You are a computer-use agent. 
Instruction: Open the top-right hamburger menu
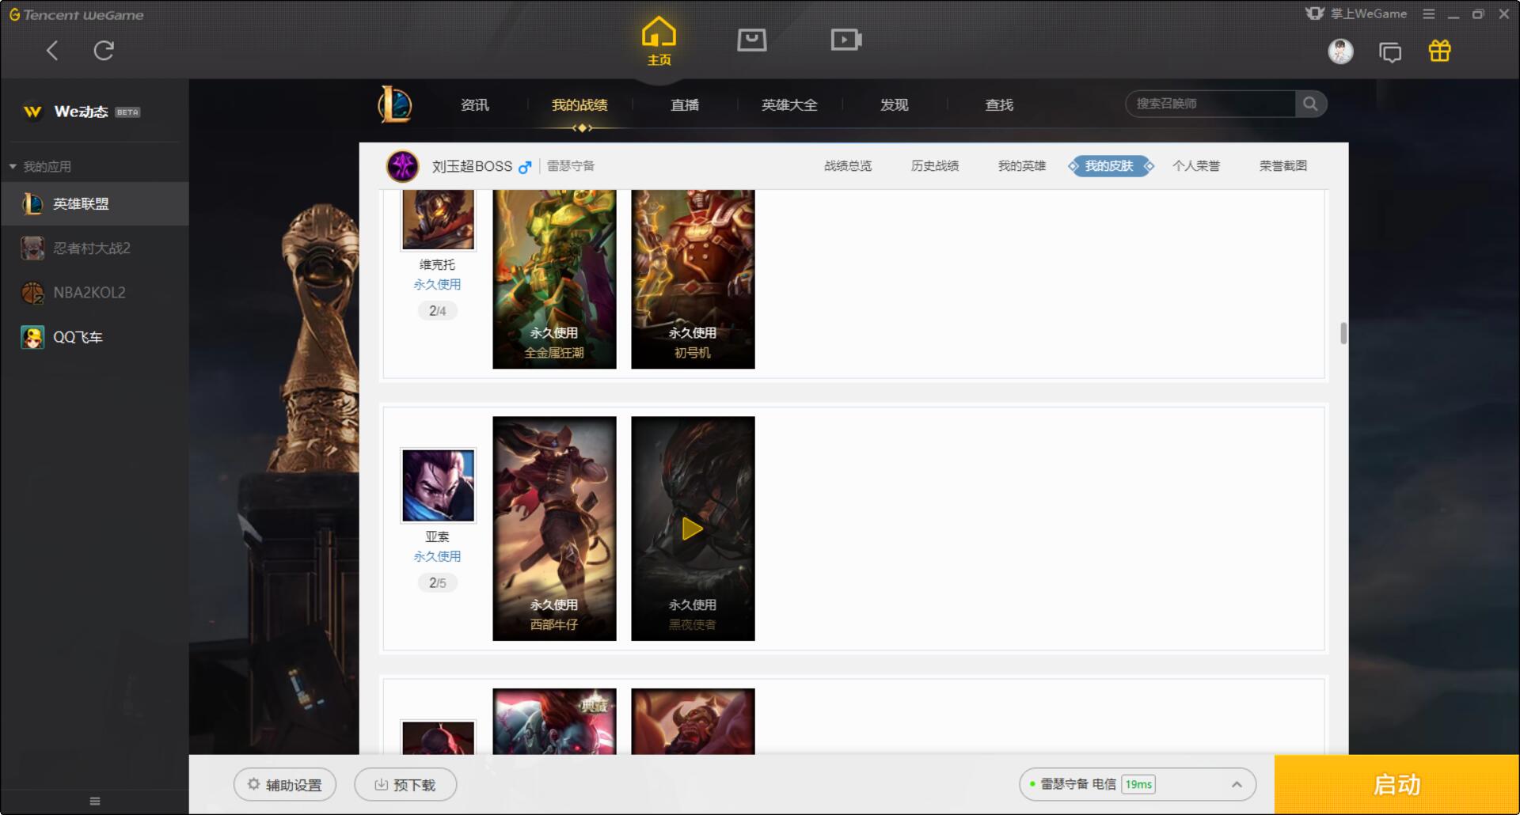click(x=1428, y=14)
